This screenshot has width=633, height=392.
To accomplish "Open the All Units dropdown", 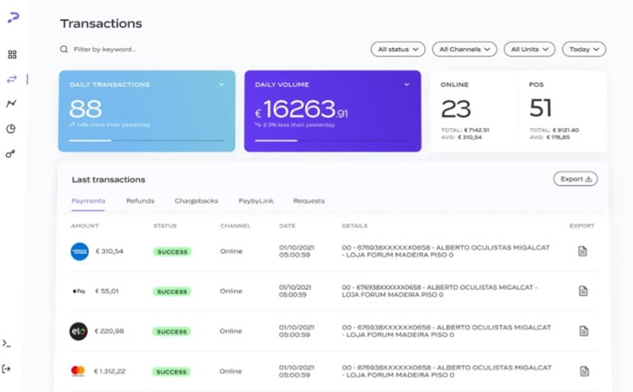I will (x=529, y=49).
